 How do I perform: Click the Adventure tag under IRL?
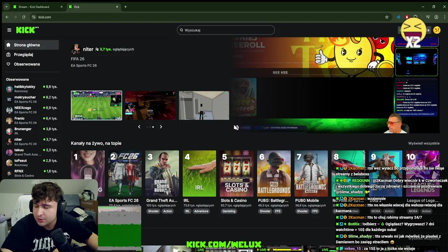tap(201, 211)
